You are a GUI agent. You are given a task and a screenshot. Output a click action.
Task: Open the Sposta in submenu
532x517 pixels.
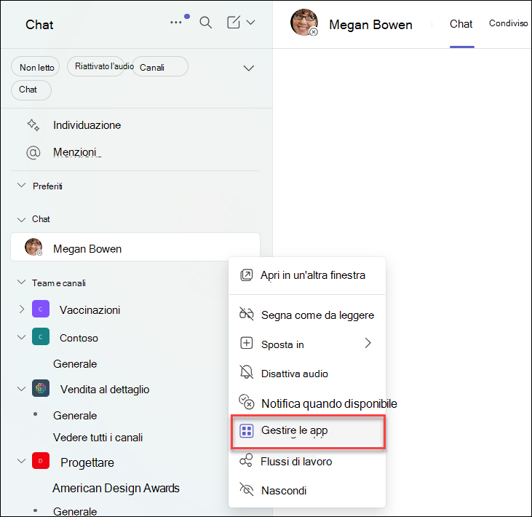pyautogui.click(x=307, y=344)
